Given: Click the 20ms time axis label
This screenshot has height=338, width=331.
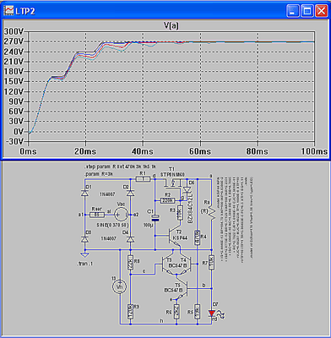Looking at the screenshot, I should (85, 151).
